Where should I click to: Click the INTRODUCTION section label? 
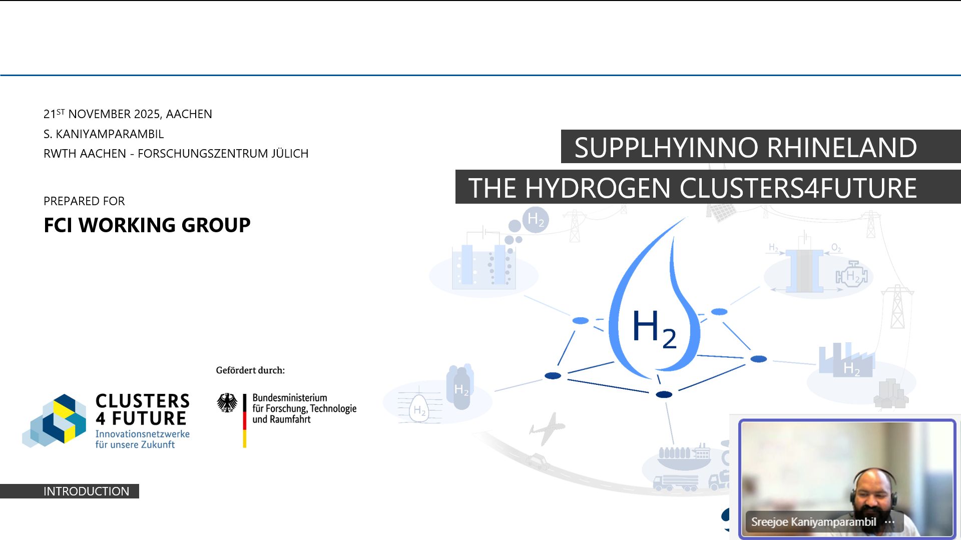coord(86,491)
